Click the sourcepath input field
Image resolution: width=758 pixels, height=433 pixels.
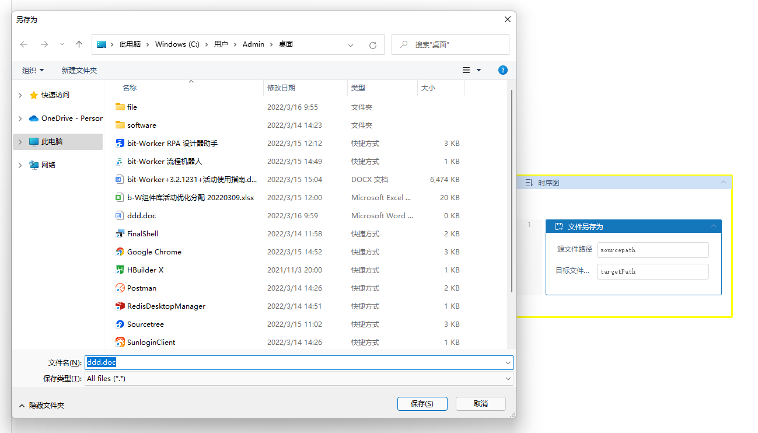pos(652,250)
